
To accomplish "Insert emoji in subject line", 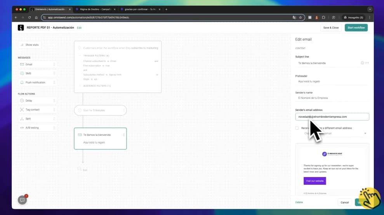I will click(x=362, y=63).
